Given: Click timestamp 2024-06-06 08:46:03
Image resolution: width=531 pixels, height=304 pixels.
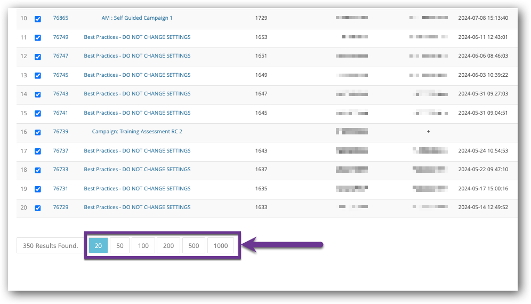Looking at the screenshot, I should pyautogui.click(x=483, y=55).
